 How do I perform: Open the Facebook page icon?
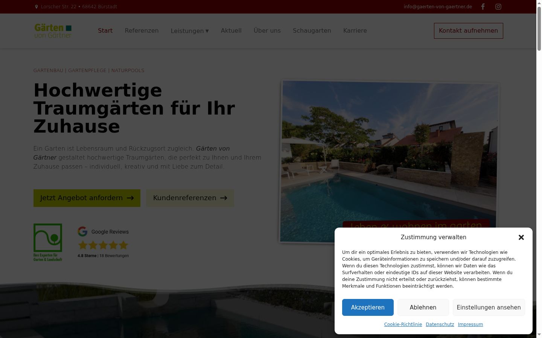click(483, 7)
